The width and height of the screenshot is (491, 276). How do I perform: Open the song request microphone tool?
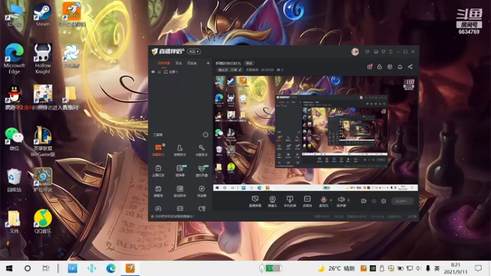(x=201, y=150)
